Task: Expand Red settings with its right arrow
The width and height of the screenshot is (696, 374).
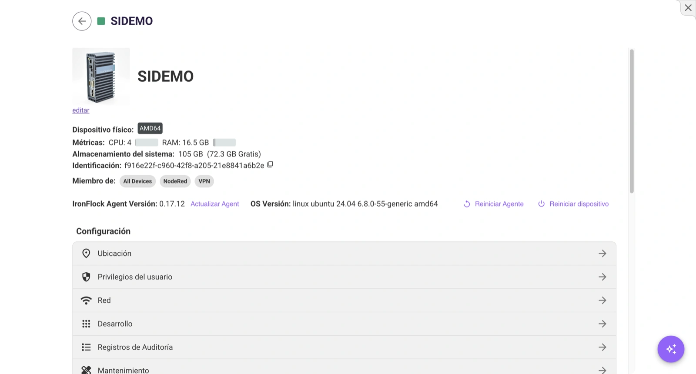Action: (602, 301)
